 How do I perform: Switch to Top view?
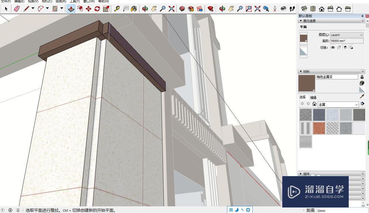(313, 9)
